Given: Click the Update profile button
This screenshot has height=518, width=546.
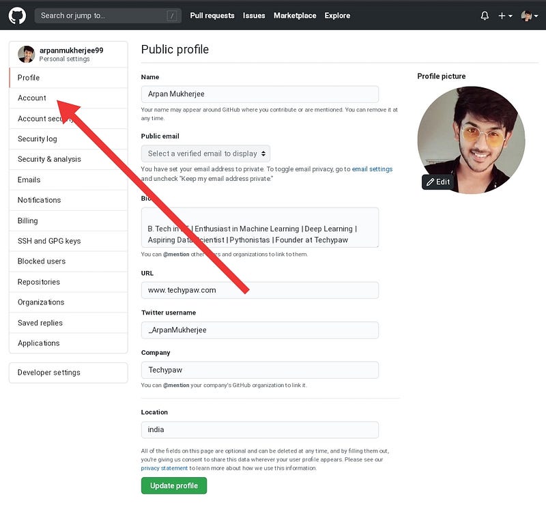Looking at the screenshot, I should (x=174, y=486).
